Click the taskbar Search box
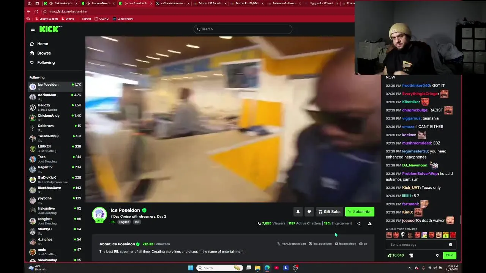 [220, 268]
